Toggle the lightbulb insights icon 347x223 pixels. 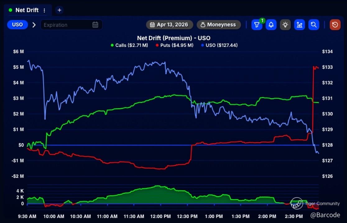coord(285,25)
